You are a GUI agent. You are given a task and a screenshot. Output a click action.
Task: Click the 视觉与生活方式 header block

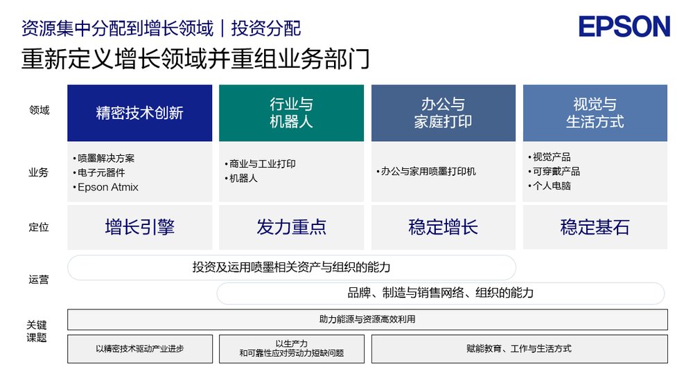click(x=595, y=113)
